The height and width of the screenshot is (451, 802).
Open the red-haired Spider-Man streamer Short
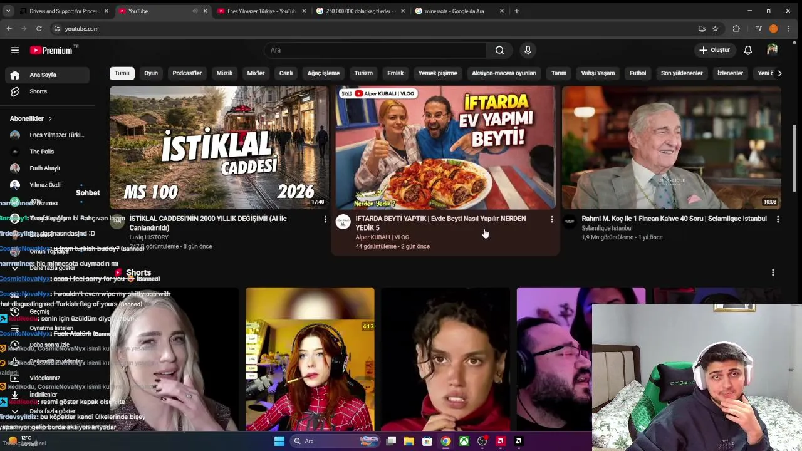pos(310,359)
